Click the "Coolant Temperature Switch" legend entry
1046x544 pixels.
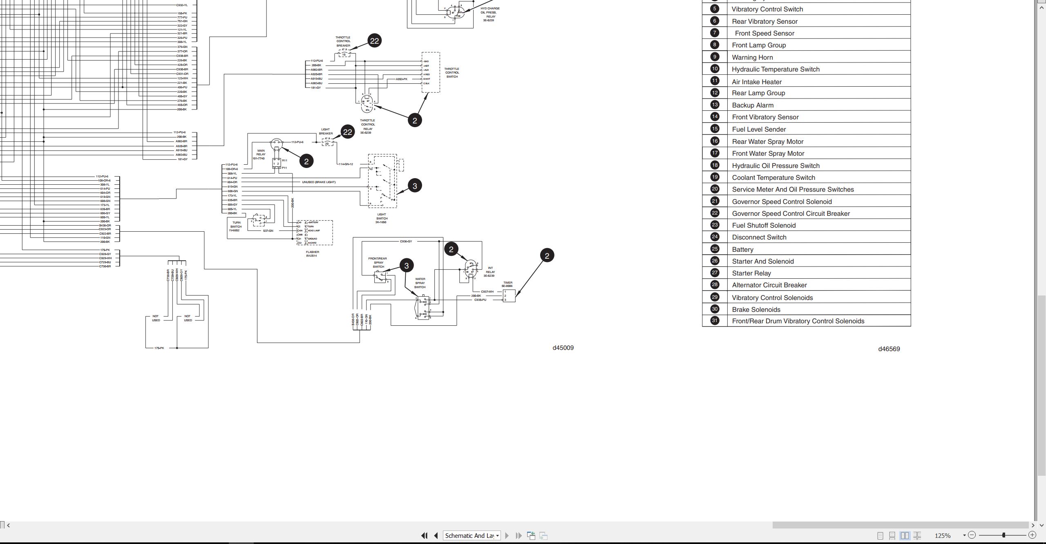point(773,177)
